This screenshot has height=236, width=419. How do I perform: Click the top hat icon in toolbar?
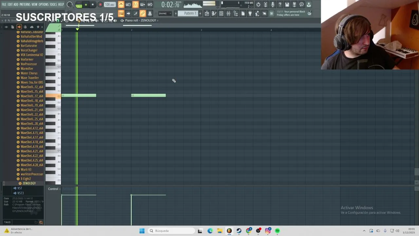(x=150, y=13)
